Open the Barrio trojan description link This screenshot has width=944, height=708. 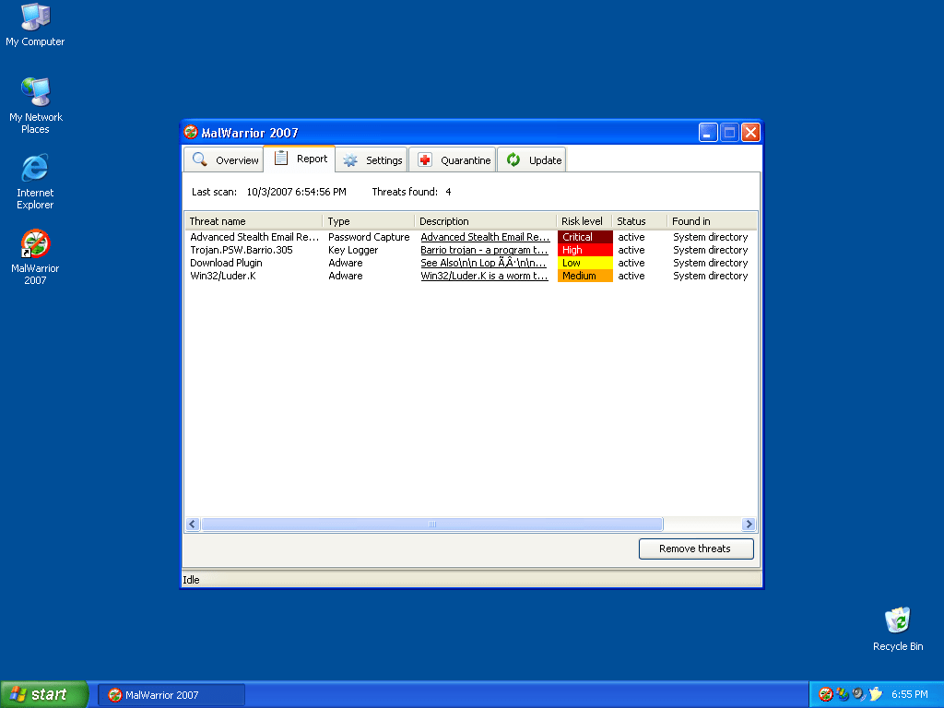(484, 250)
